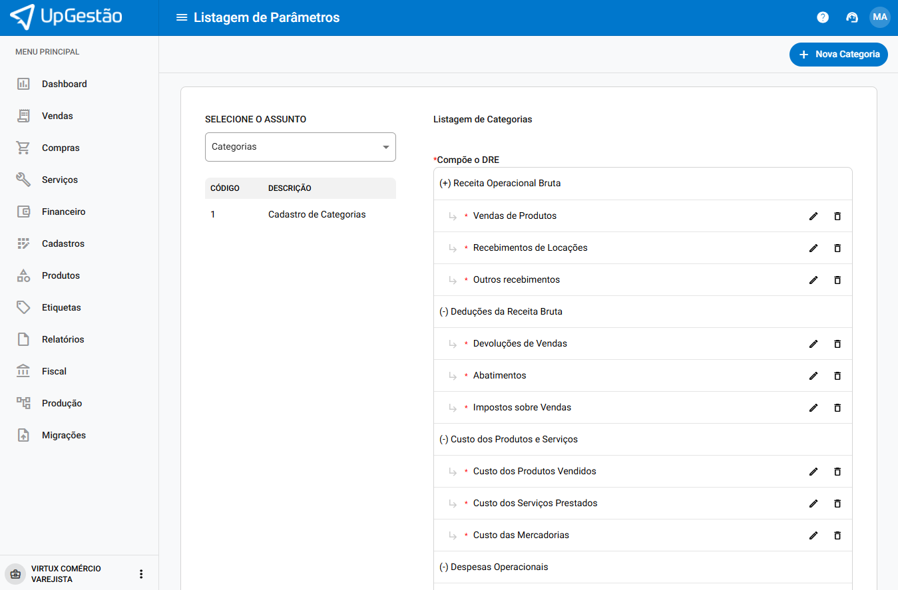Screen dimensions: 898x590
Task: Click the support headset icon
Action: click(851, 17)
